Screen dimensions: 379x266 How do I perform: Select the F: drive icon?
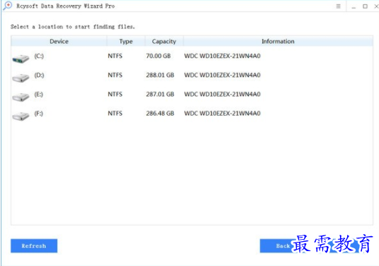click(x=21, y=116)
